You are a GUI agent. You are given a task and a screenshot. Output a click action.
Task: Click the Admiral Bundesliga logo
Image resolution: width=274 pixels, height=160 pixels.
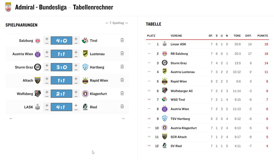(x=8, y=7)
